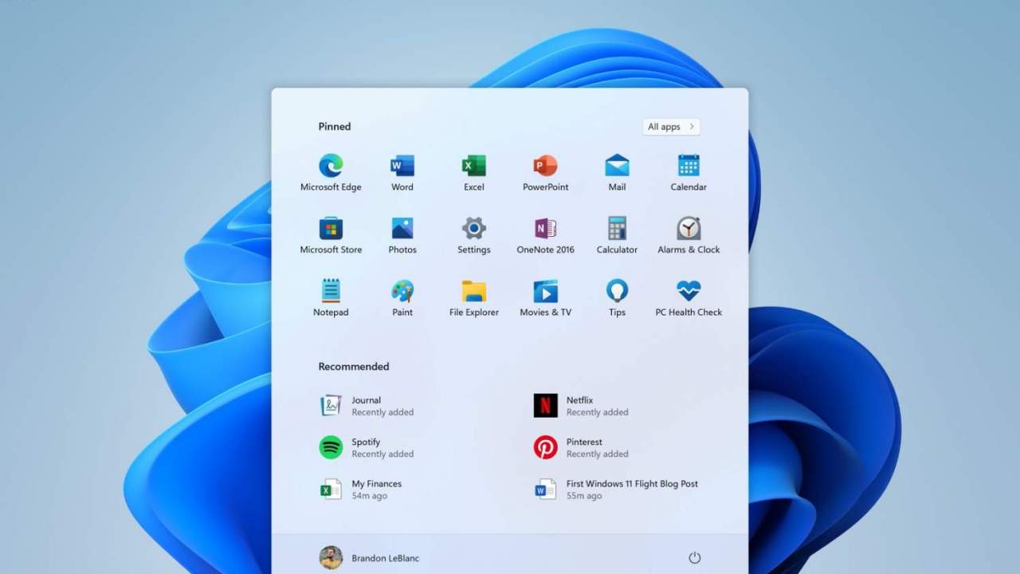
Task: Open the Alarms & Clock app
Action: pos(688,229)
